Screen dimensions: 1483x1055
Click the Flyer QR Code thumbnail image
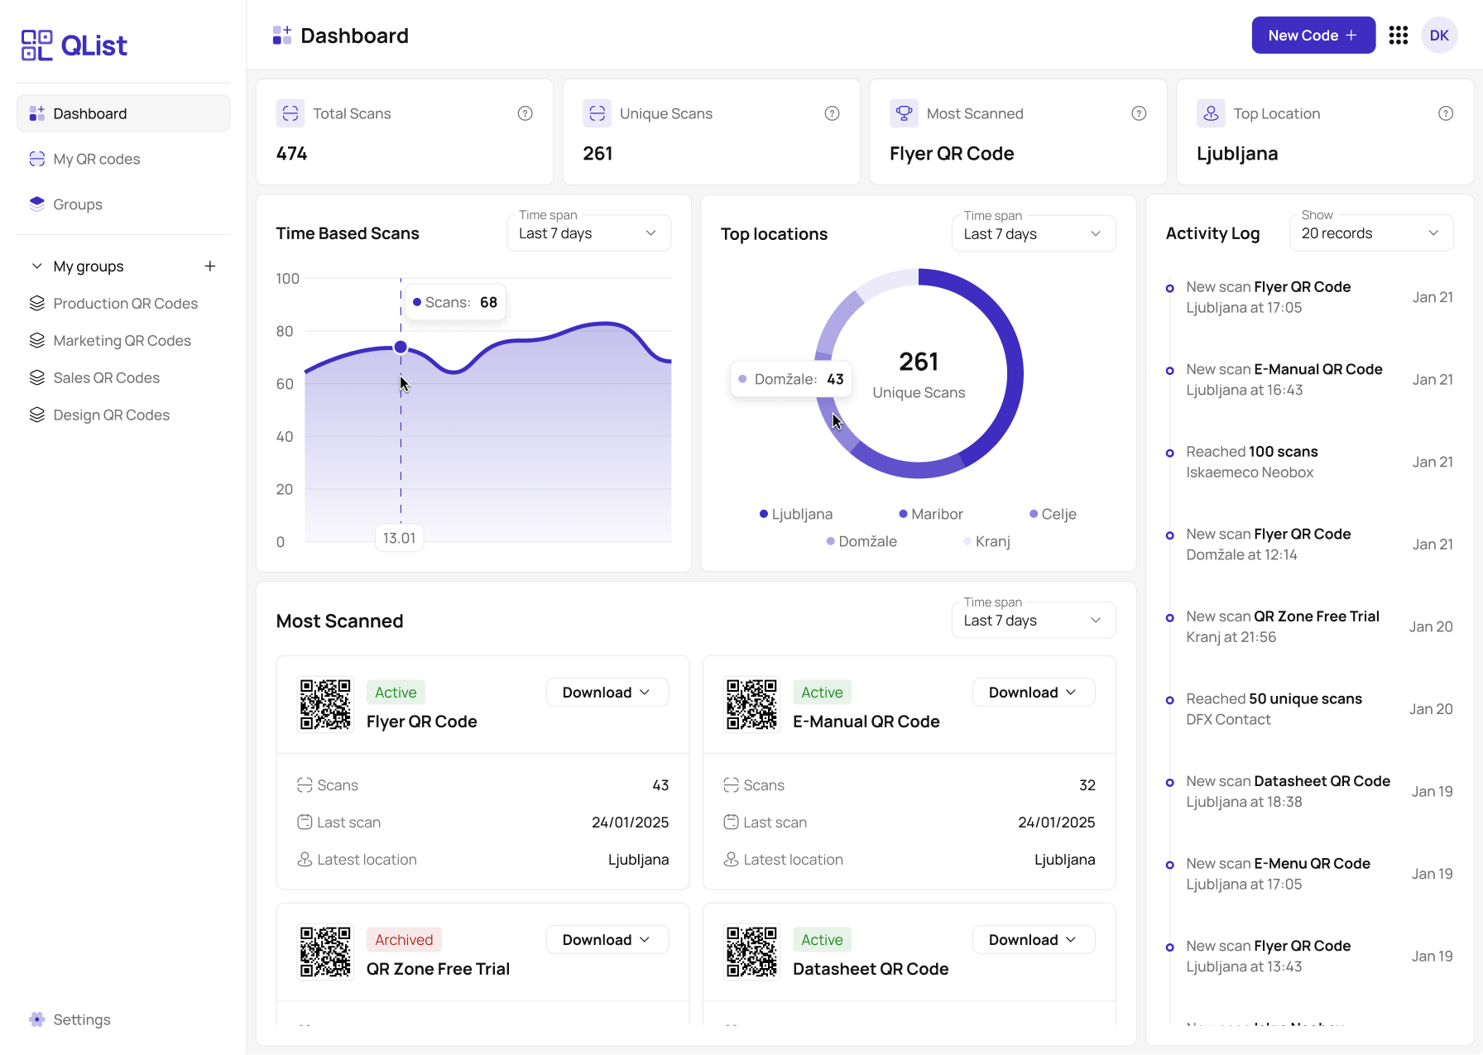coord(325,705)
